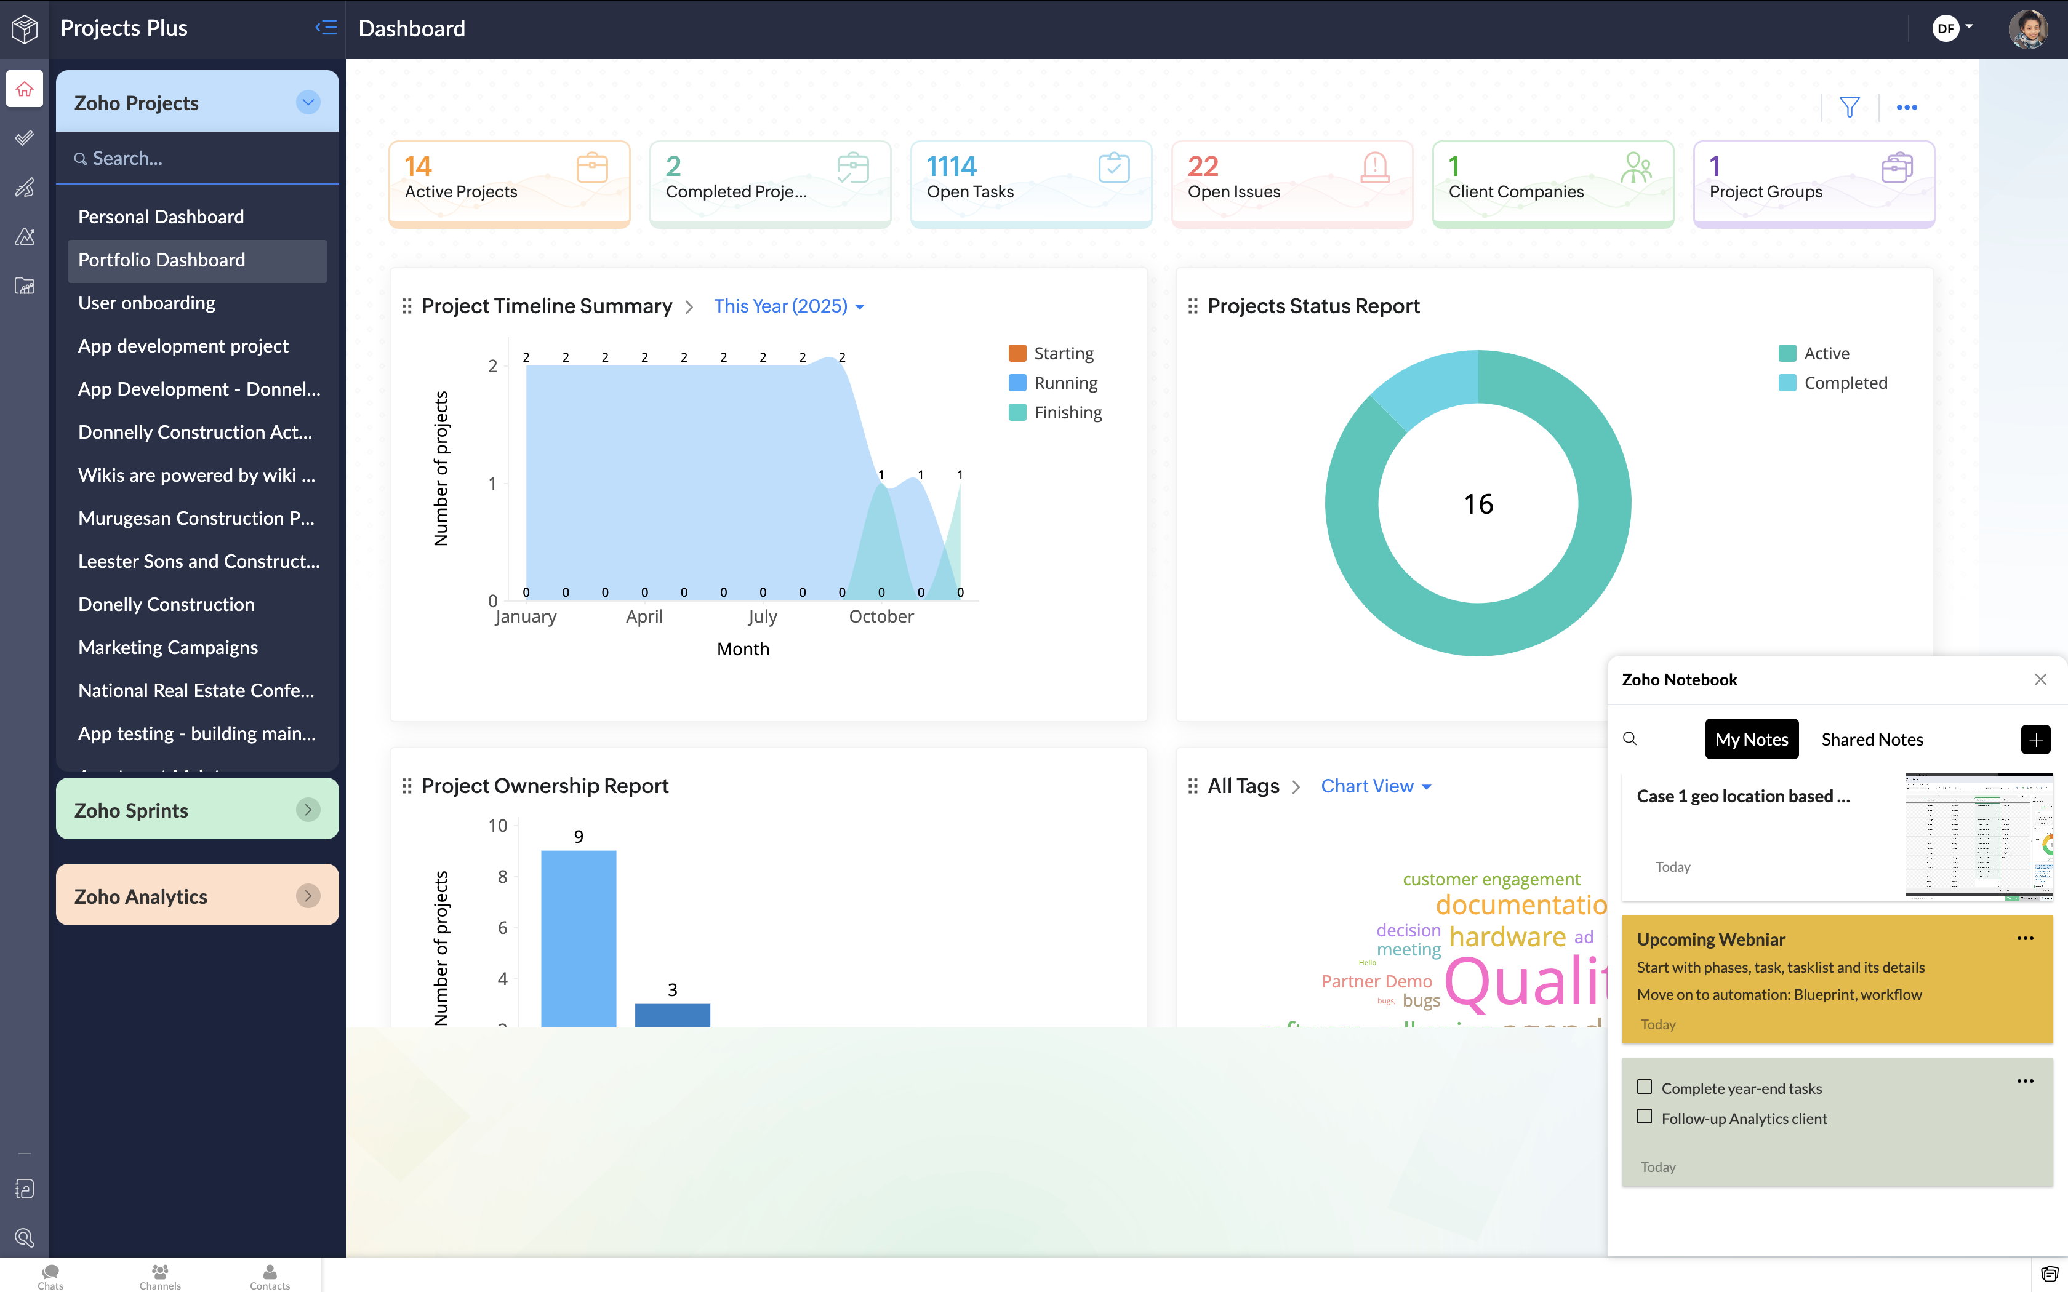Screen dimensions: 2068x1292
Task: Open options menu on the checklist note
Action: (x=2026, y=1081)
